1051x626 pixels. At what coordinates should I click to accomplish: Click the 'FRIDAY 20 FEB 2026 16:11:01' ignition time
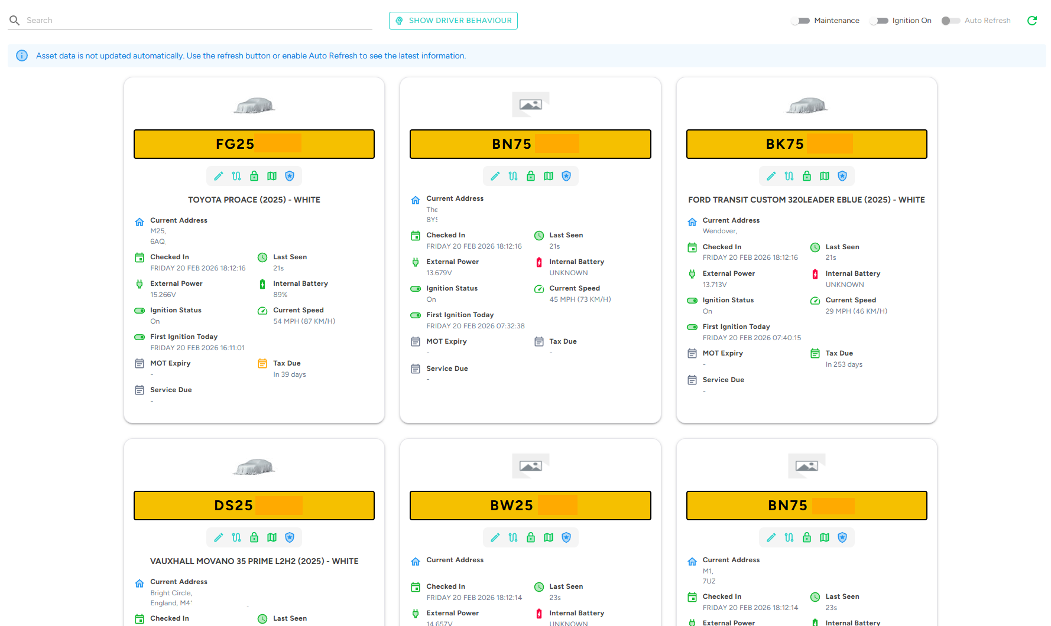(x=197, y=348)
